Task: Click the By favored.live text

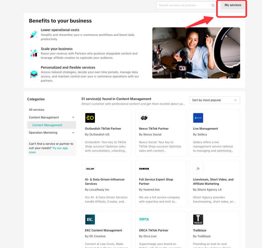Action: point(149,189)
